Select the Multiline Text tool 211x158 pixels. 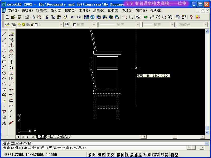[4, 123]
